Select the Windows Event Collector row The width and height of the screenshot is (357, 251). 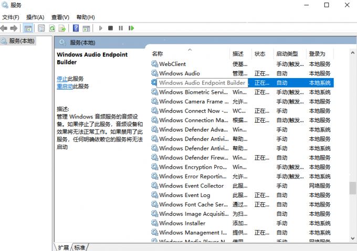tap(242, 186)
